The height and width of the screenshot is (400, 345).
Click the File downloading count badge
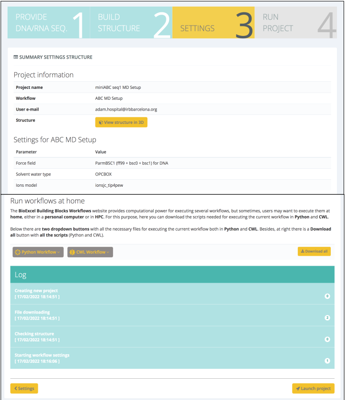(327, 318)
